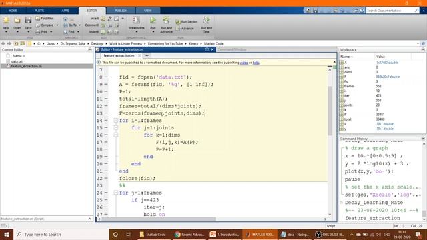Viewport: 427px width, 240px height.
Task: Switch to the HOME tab
Action: tap(13, 11)
